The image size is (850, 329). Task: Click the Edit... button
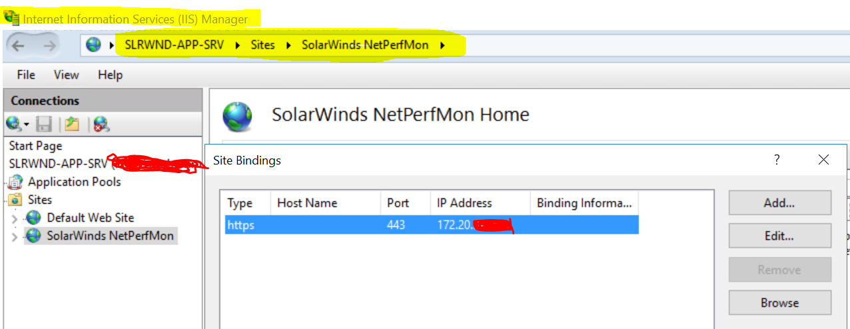coord(780,236)
